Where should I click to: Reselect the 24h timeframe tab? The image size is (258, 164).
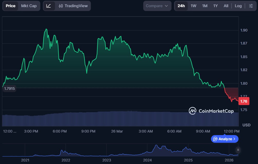(181, 6)
